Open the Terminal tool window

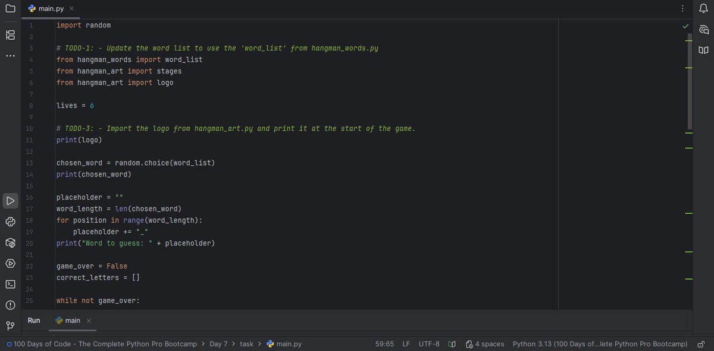(x=10, y=284)
